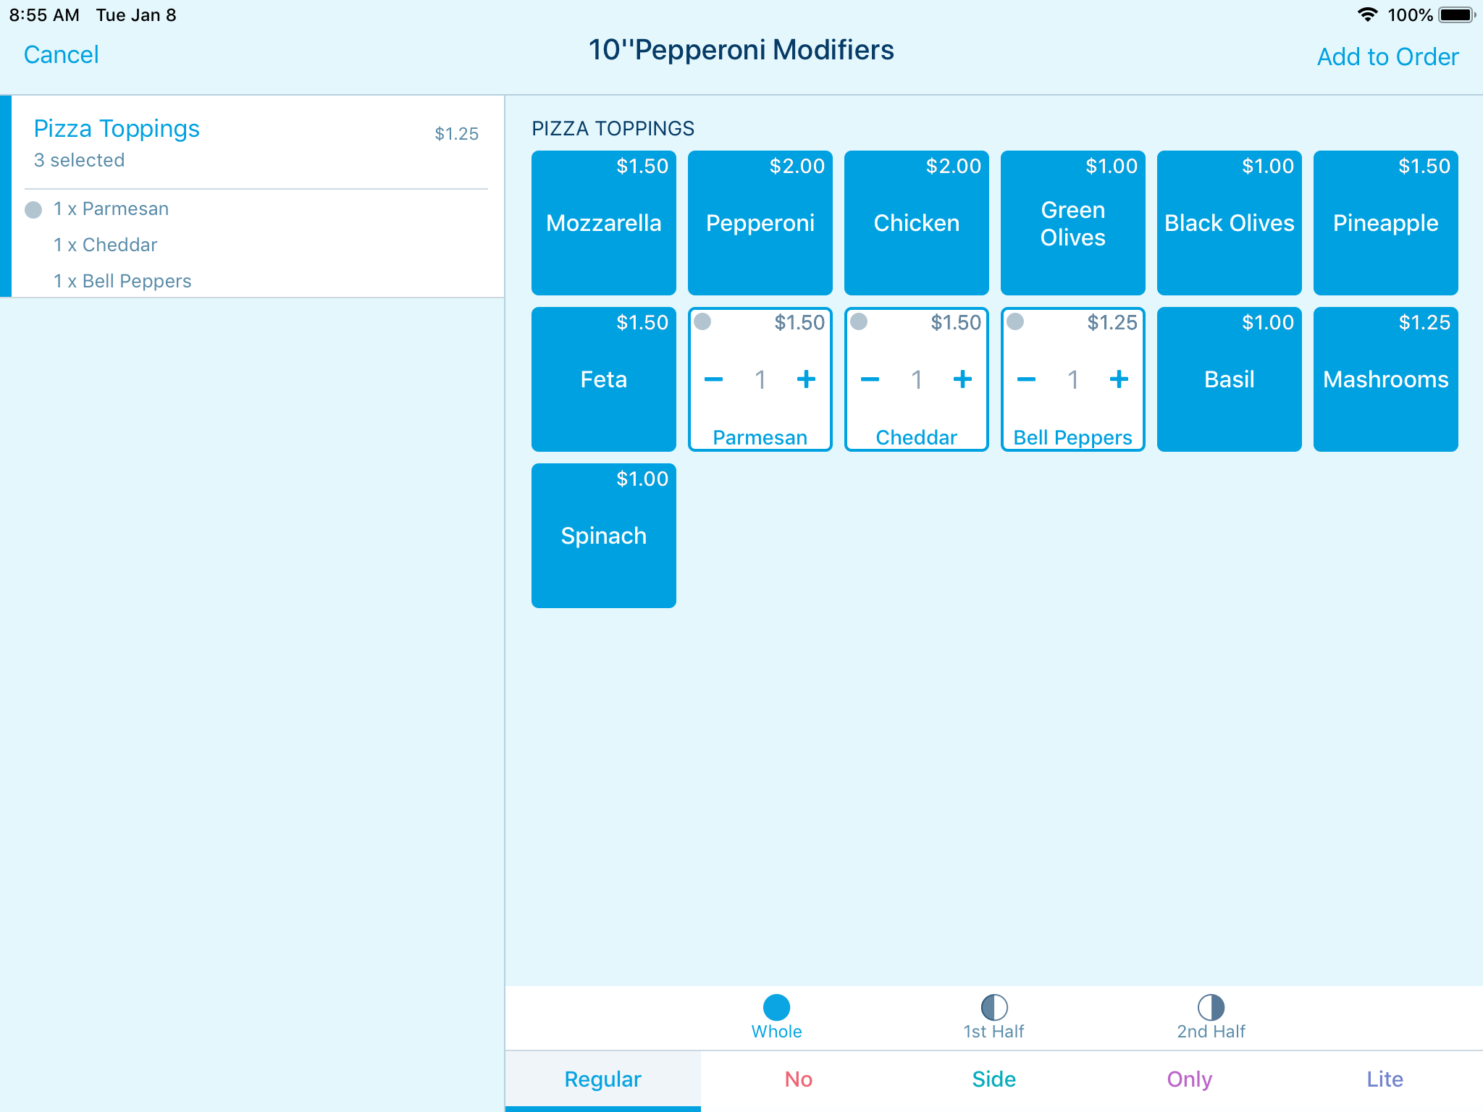
Task: Increase Parmesan quantity with plus icon
Action: tap(806, 379)
